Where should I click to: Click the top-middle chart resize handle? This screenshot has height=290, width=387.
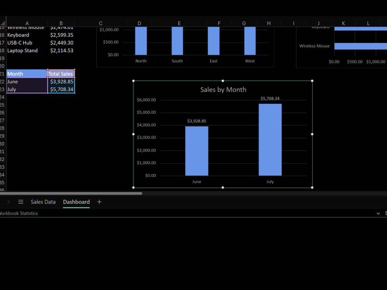[223, 81]
